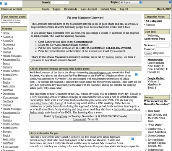Open the Tommy Barnes link
This screenshot has width=172, height=151.
click(x=114, y=57)
